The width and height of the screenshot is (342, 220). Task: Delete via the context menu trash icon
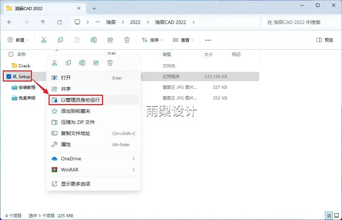tap(110, 63)
